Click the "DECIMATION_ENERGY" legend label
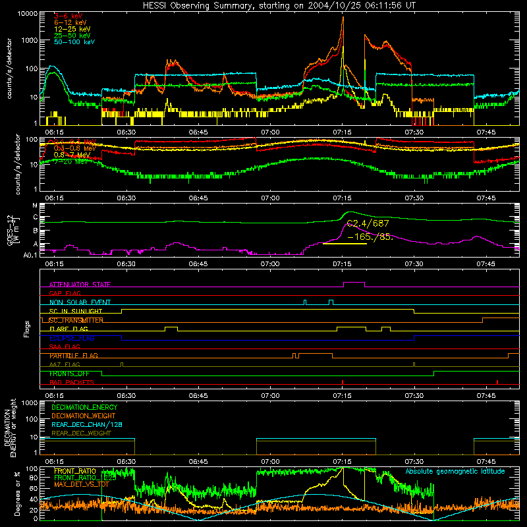The image size is (527, 527). tap(84, 407)
